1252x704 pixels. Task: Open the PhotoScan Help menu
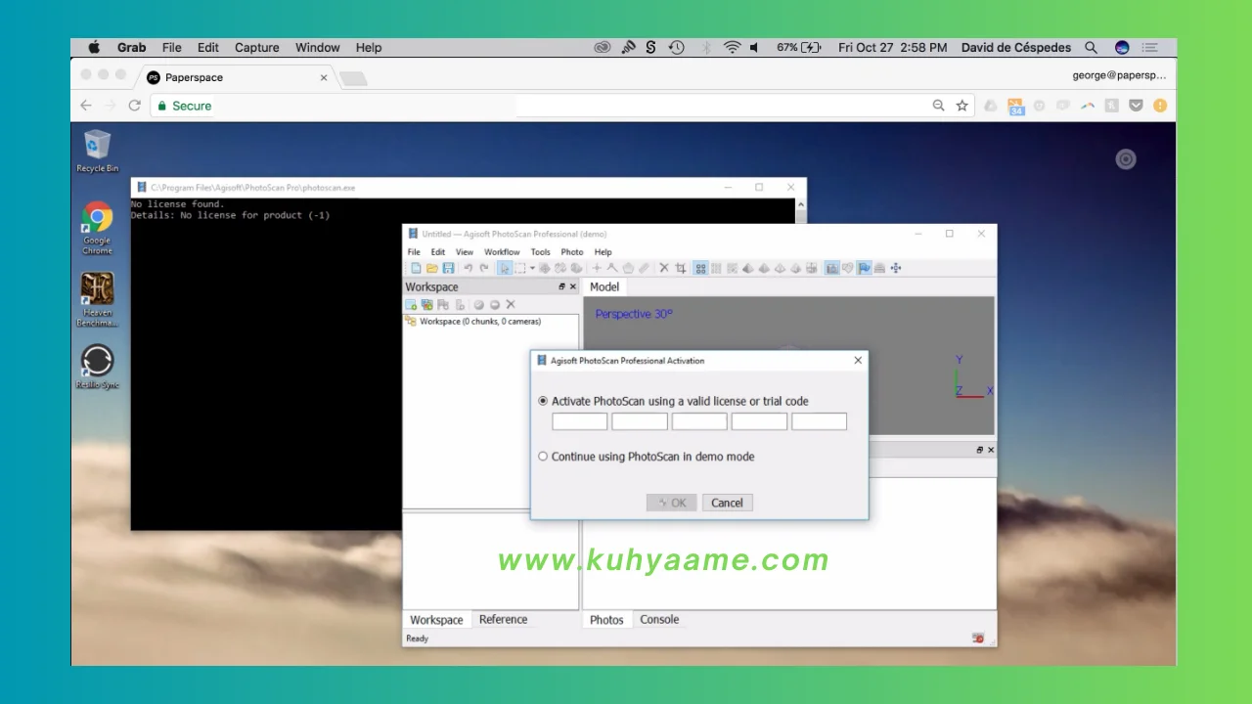click(x=604, y=251)
